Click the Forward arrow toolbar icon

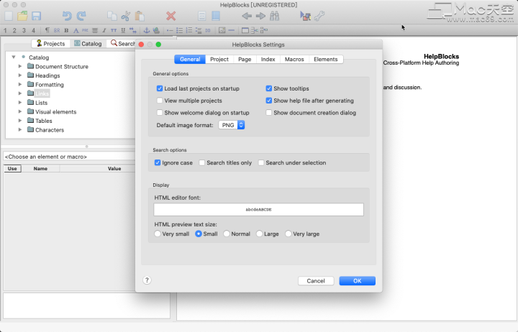(x=260, y=16)
